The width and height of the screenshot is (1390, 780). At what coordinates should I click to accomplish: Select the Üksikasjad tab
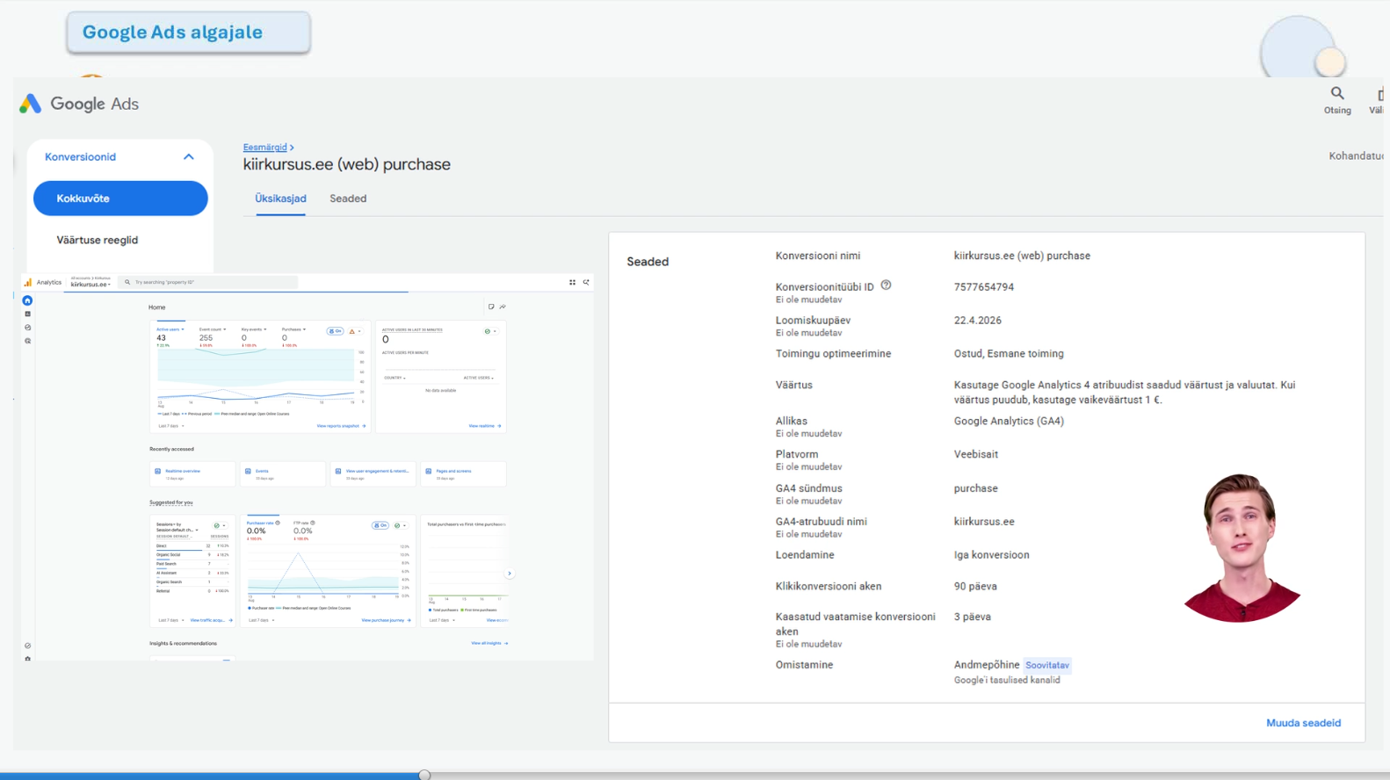tap(280, 199)
